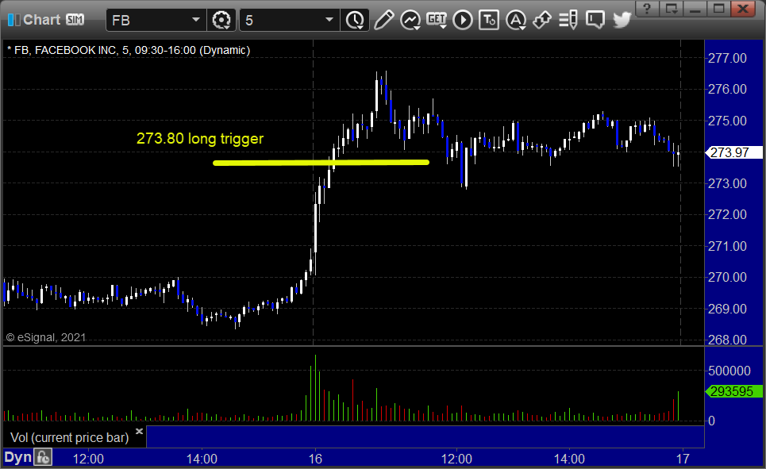Click the first 12:00 time label
This screenshot has height=469, width=766.
pos(88,459)
